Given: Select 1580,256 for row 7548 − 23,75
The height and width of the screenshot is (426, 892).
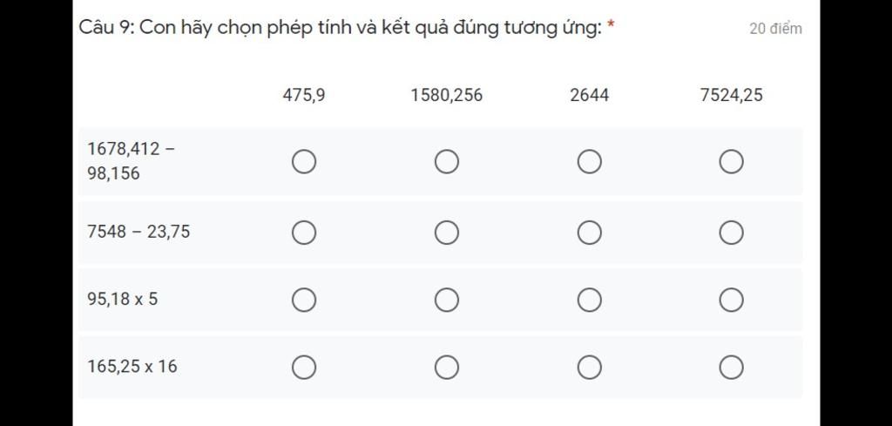Looking at the screenshot, I should tap(447, 232).
